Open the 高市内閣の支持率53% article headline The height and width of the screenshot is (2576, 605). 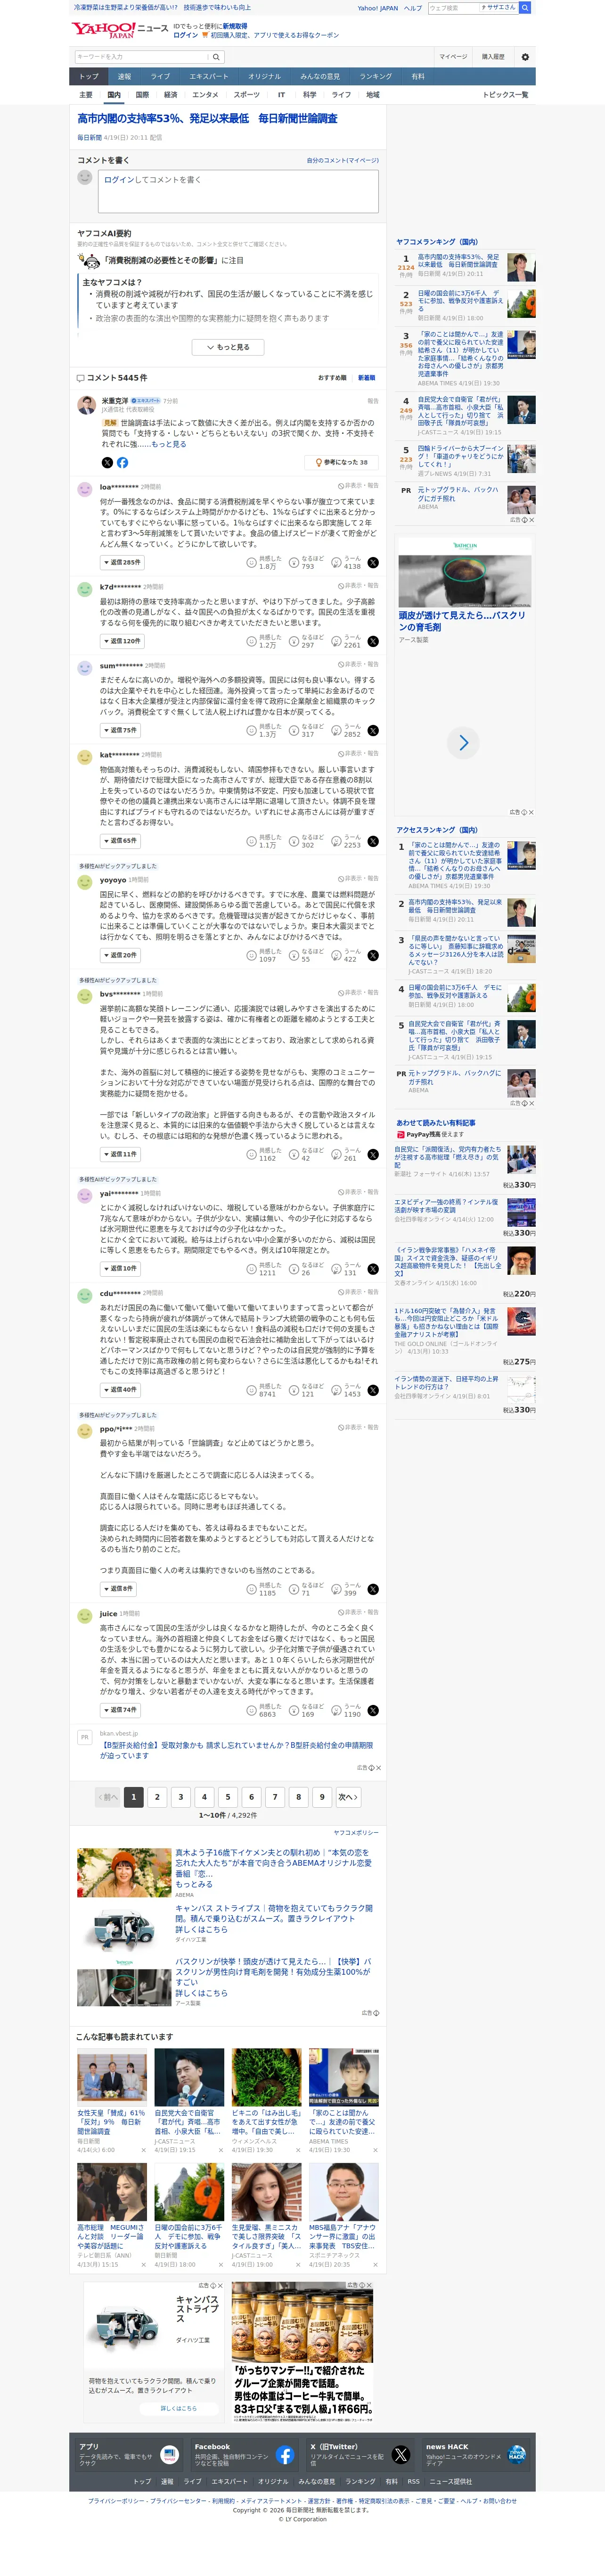tap(208, 119)
